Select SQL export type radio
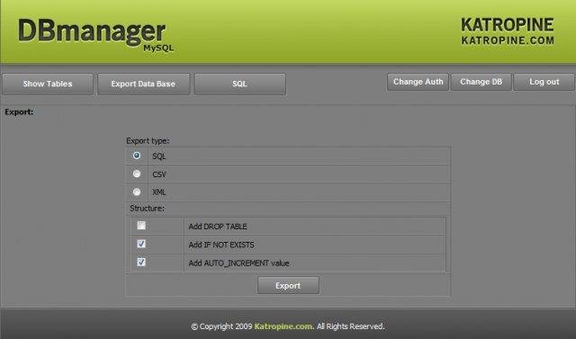Viewport: 576px width, 339px height. 137,156
